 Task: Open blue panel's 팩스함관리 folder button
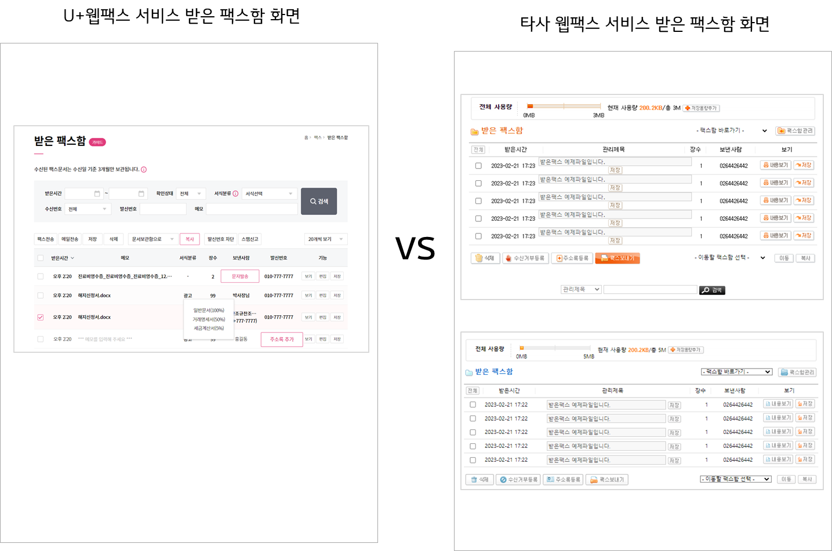pyautogui.click(x=798, y=373)
